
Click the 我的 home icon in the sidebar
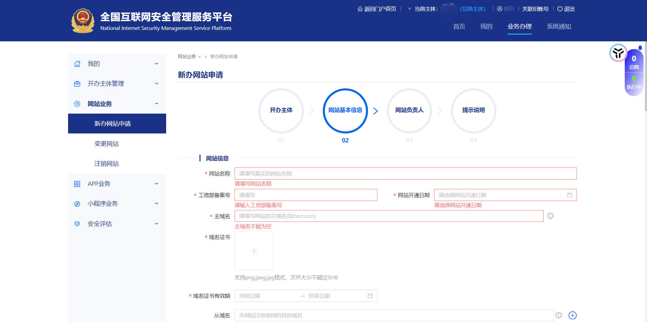tap(77, 64)
